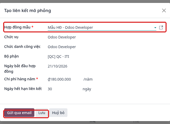Click the Tạo liên kết mô phỏng title

tap(28, 10)
